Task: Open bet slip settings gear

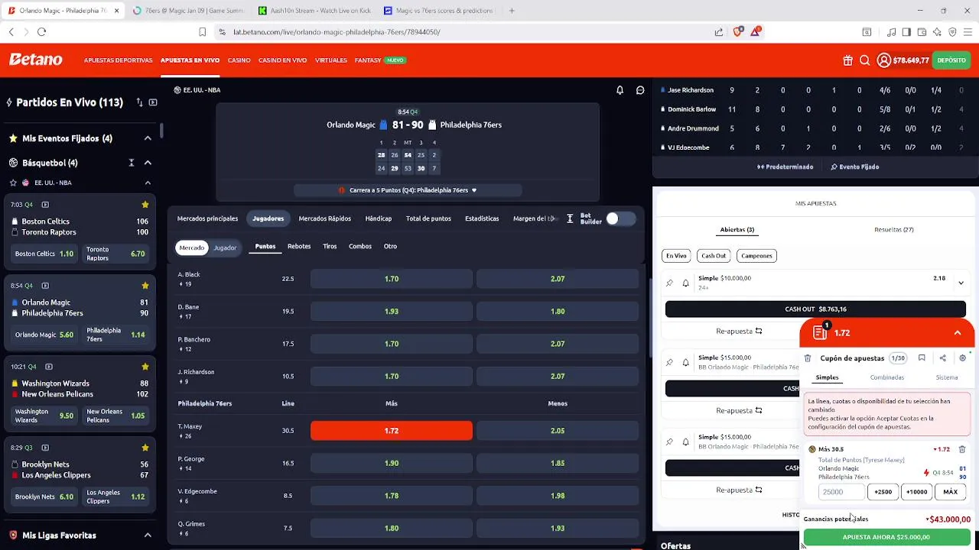Action: tap(963, 358)
